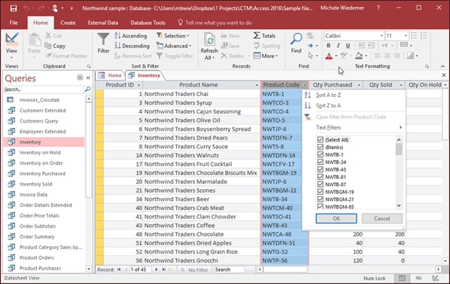Go to next record arrow
This screenshot has width=450, height=284.
[x=156, y=269]
